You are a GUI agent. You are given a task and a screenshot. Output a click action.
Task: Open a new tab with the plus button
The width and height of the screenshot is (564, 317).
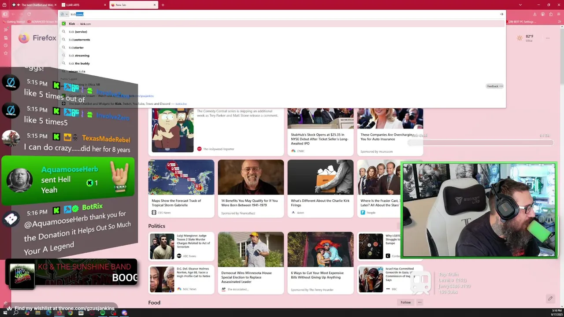(163, 5)
